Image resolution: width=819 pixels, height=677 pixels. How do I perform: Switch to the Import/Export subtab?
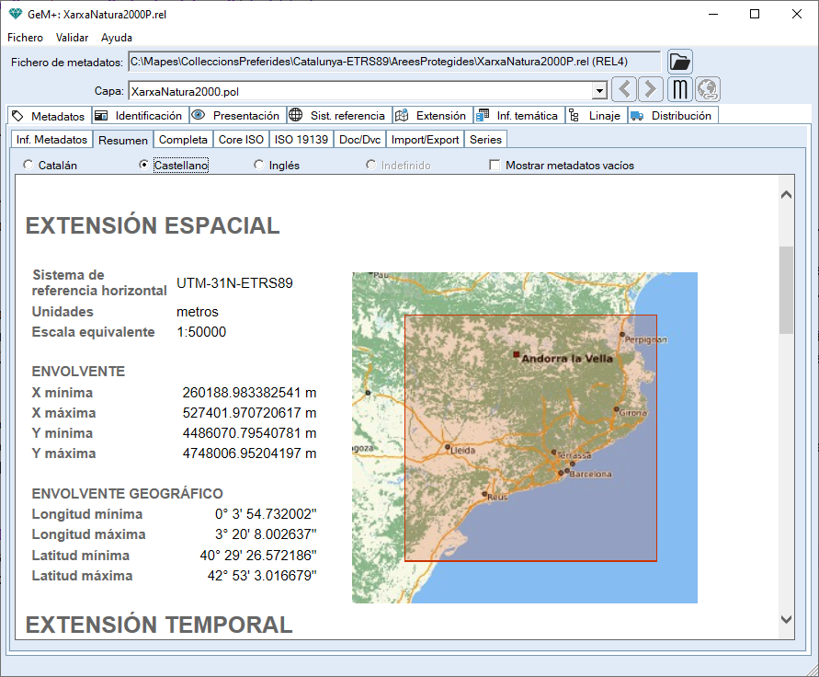click(x=425, y=140)
